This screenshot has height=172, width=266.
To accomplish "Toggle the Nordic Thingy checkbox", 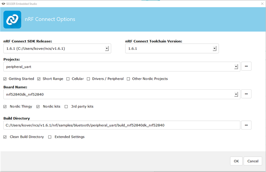I will coord(5,106).
